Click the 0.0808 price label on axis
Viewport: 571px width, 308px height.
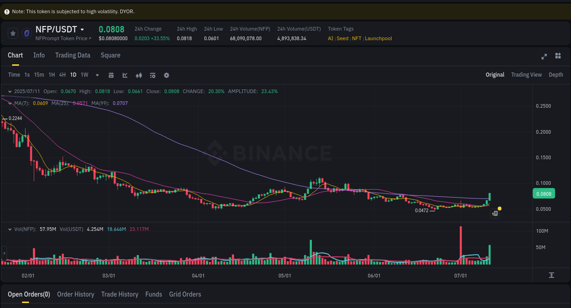click(x=544, y=193)
